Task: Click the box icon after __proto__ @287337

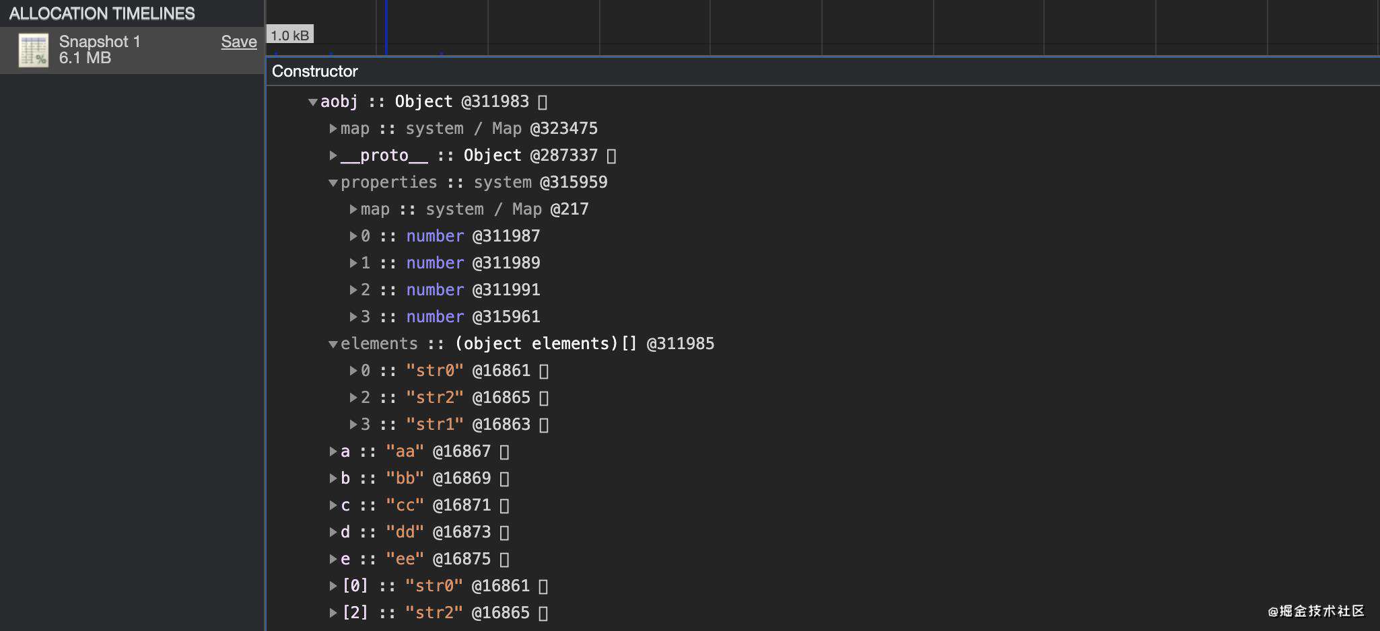Action: 611,156
